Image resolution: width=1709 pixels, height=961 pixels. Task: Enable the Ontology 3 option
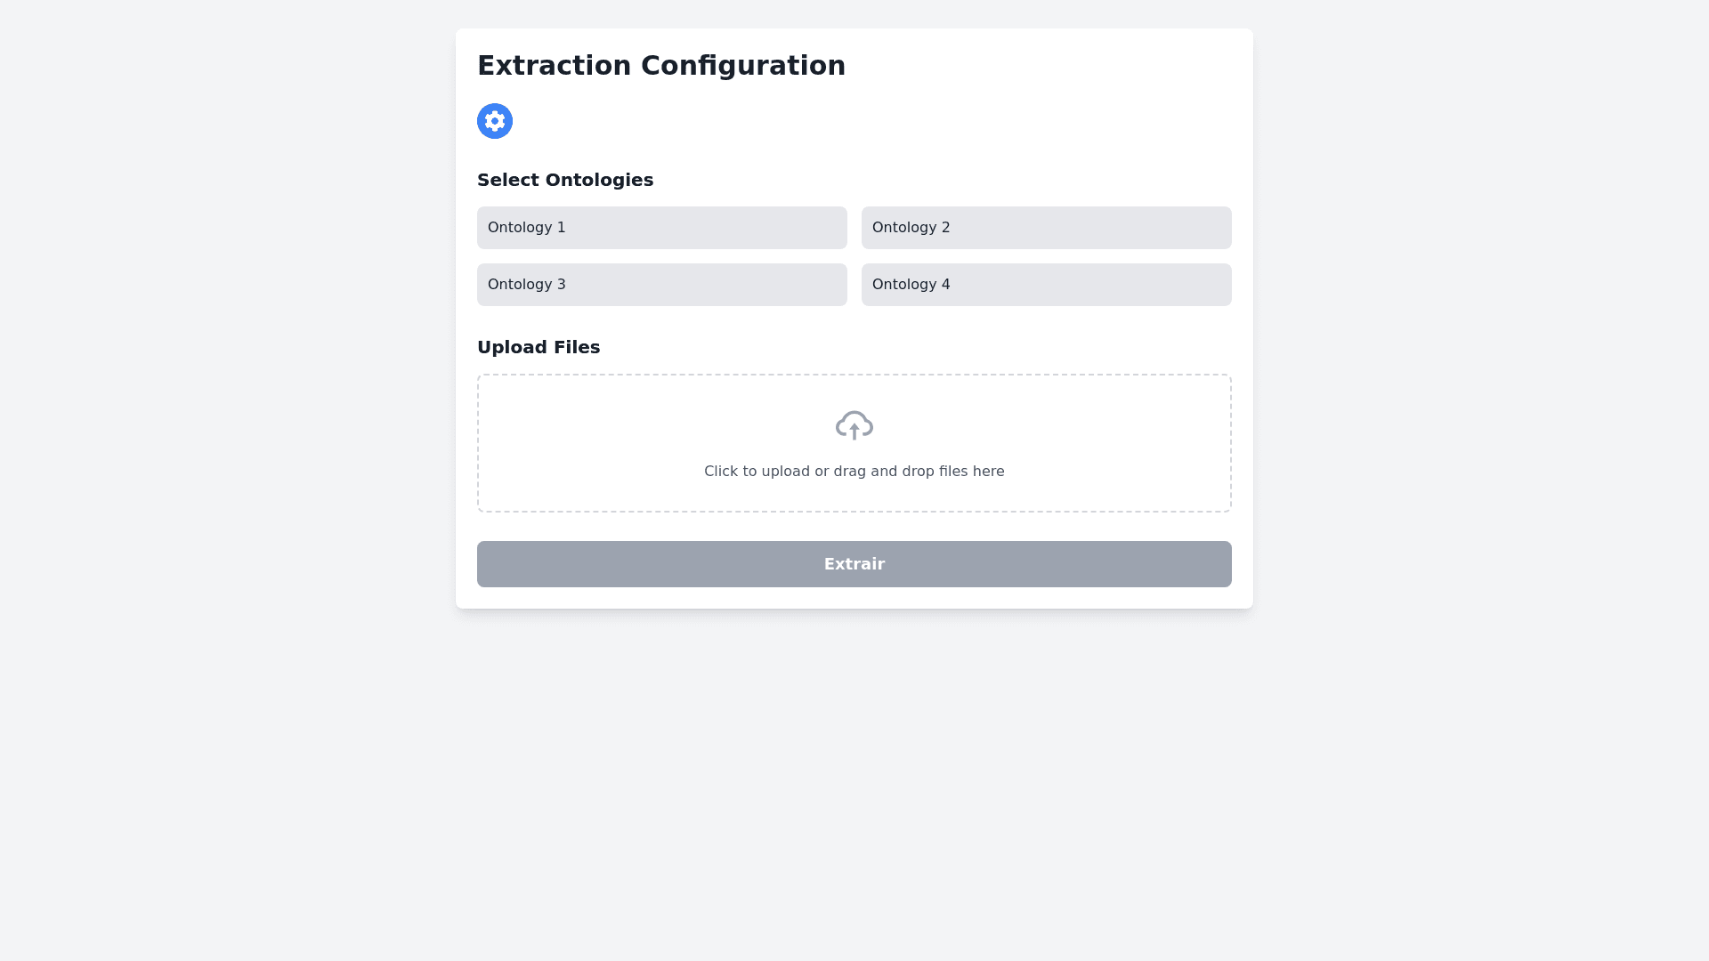pos(662,285)
